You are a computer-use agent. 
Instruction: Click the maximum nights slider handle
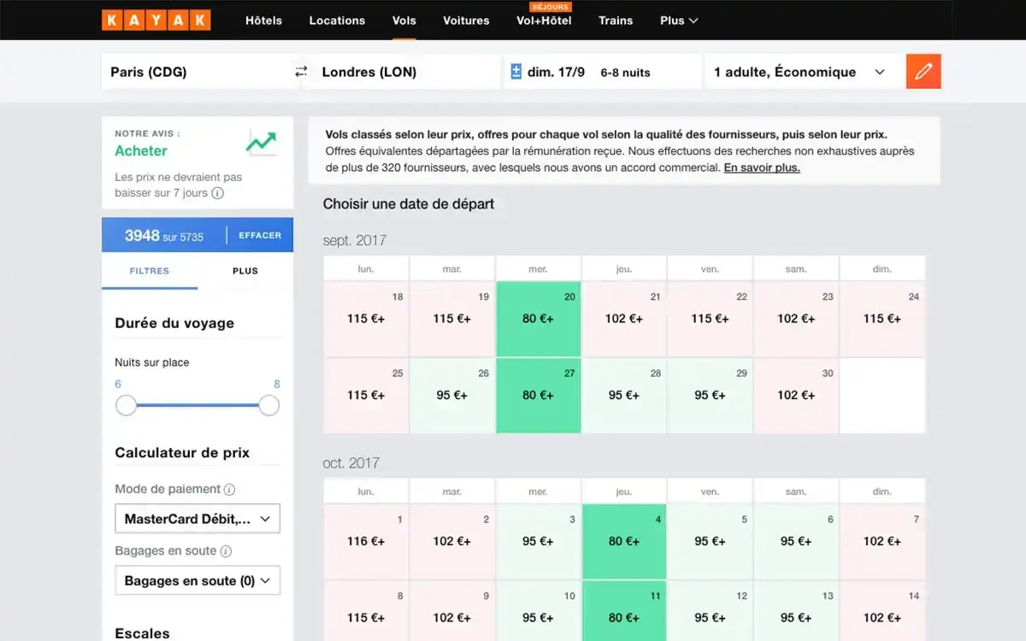point(269,405)
